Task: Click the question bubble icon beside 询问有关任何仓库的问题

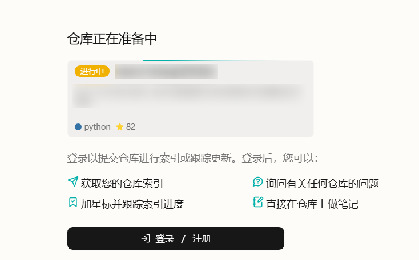Action: (x=258, y=182)
